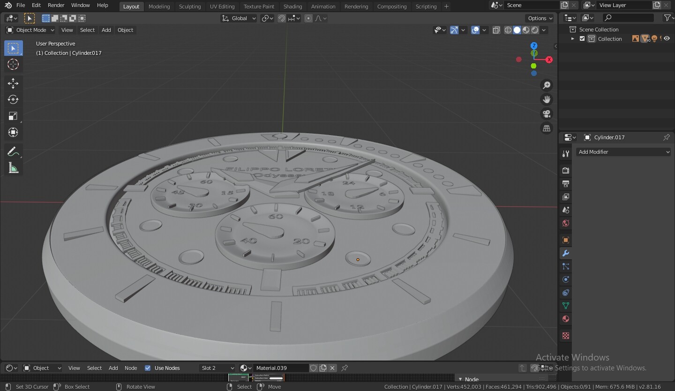The image size is (675, 391).
Task: Open the Global transform orientation dropdown
Action: tap(239, 18)
